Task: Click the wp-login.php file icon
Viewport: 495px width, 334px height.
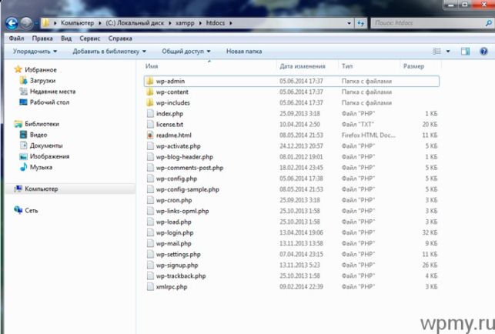Action: [150, 232]
